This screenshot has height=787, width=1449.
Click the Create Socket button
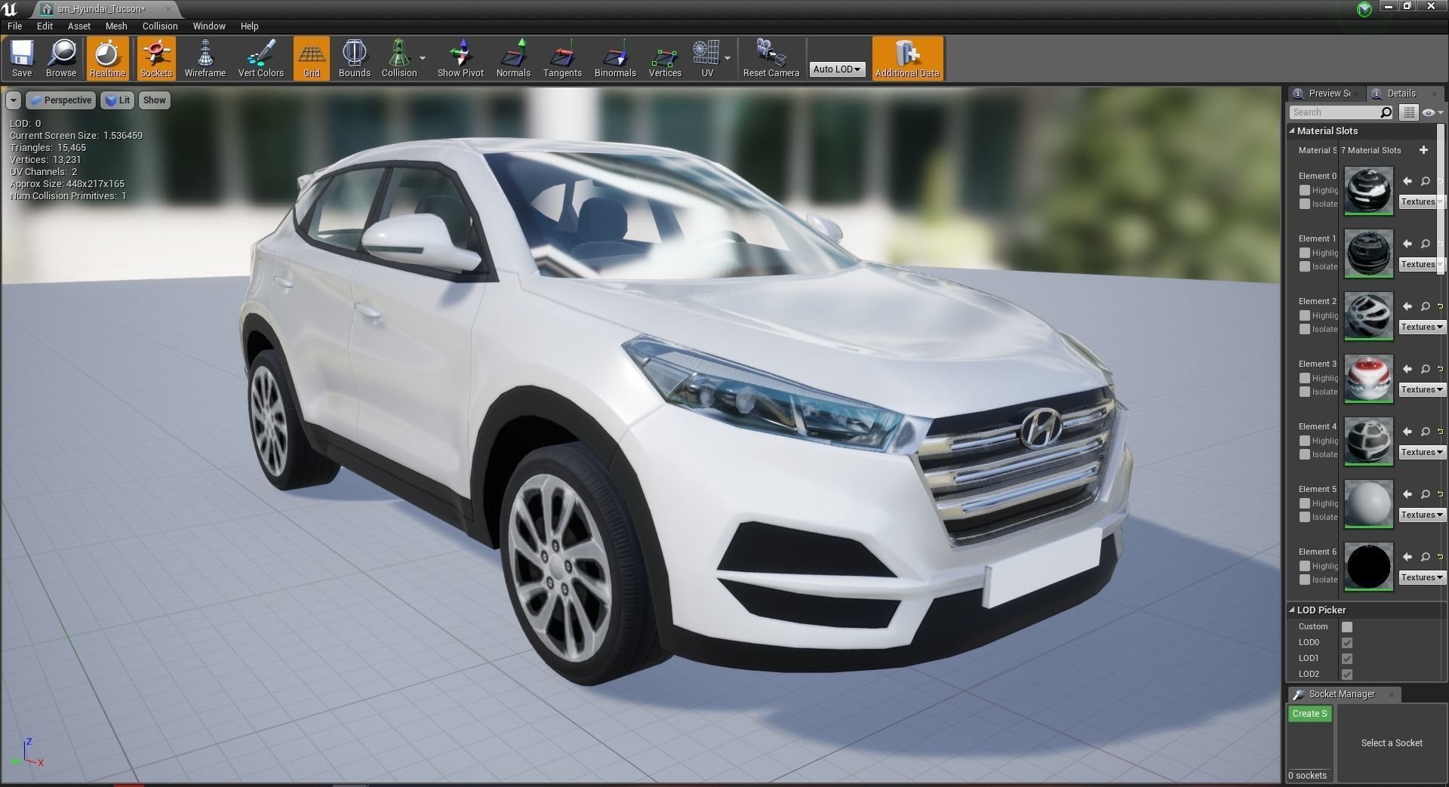(x=1309, y=714)
